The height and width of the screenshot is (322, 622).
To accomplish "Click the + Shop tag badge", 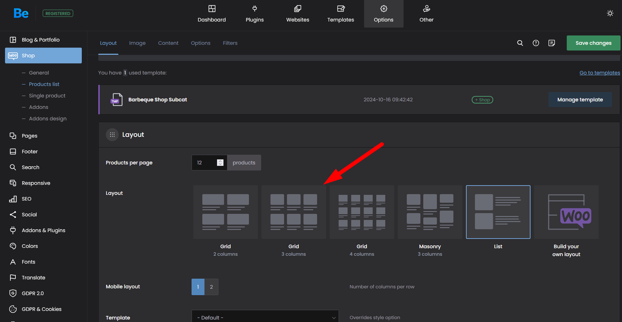I will tap(482, 100).
